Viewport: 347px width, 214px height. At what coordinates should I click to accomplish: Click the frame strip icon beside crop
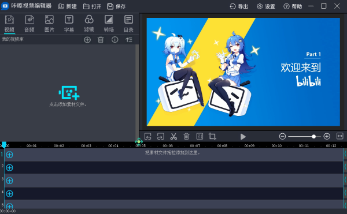[x=200, y=136]
